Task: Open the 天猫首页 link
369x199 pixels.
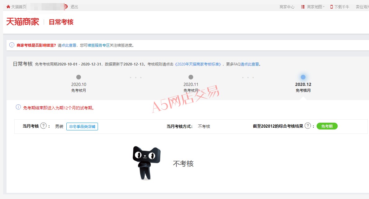Action: (19, 7)
